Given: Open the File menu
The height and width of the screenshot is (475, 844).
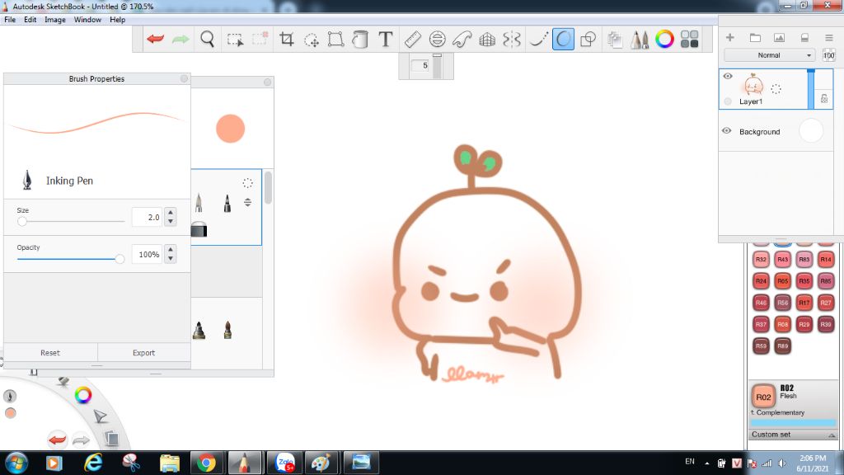Looking at the screenshot, I should [x=10, y=20].
